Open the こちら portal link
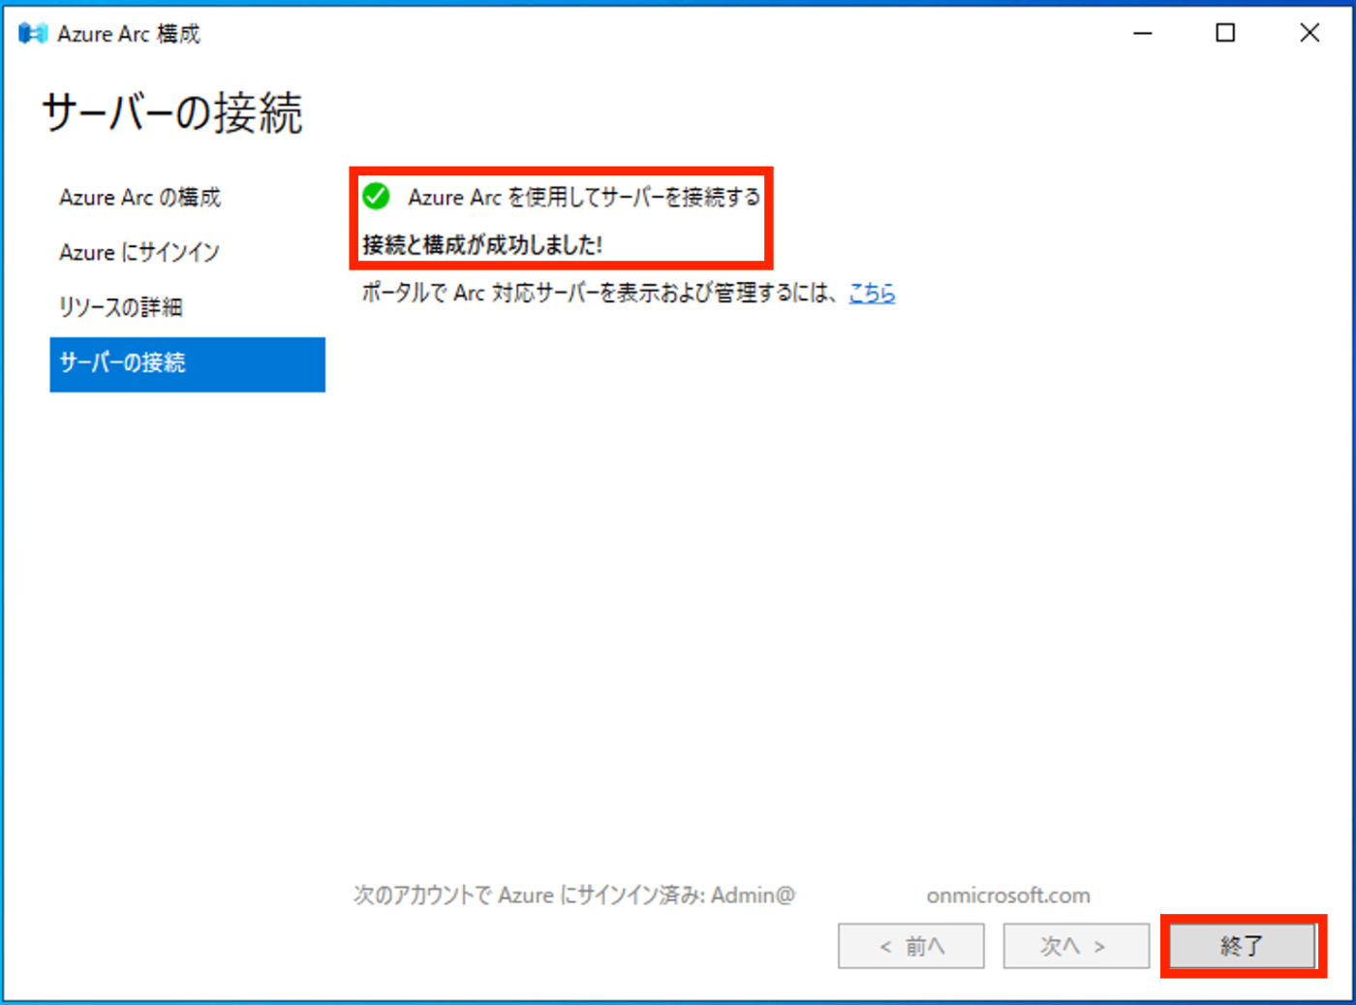Screen dimensions: 1356x1005 [x=872, y=293]
